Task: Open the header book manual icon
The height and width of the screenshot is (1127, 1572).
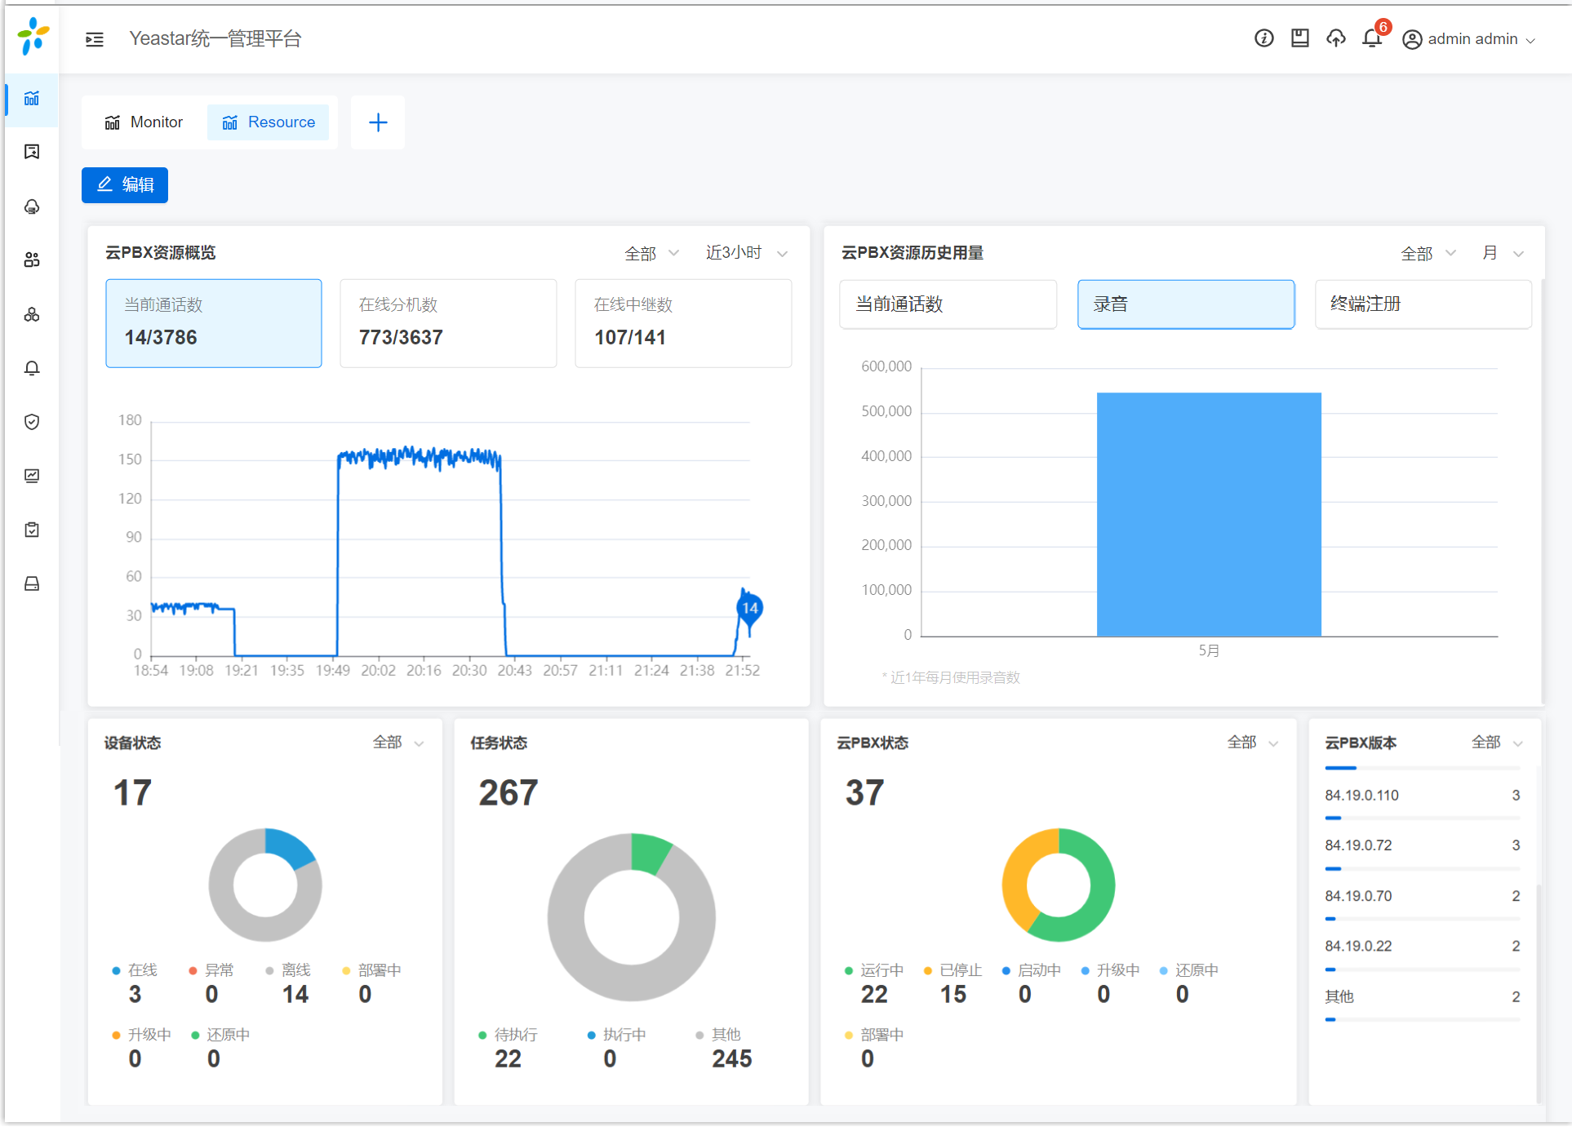Action: click(1299, 38)
